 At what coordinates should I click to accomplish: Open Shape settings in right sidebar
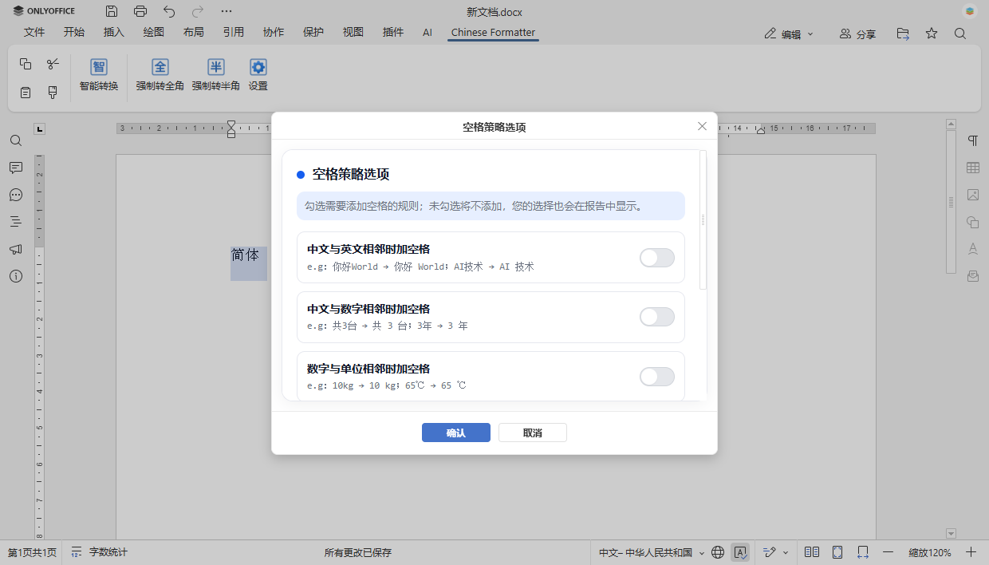click(973, 222)
